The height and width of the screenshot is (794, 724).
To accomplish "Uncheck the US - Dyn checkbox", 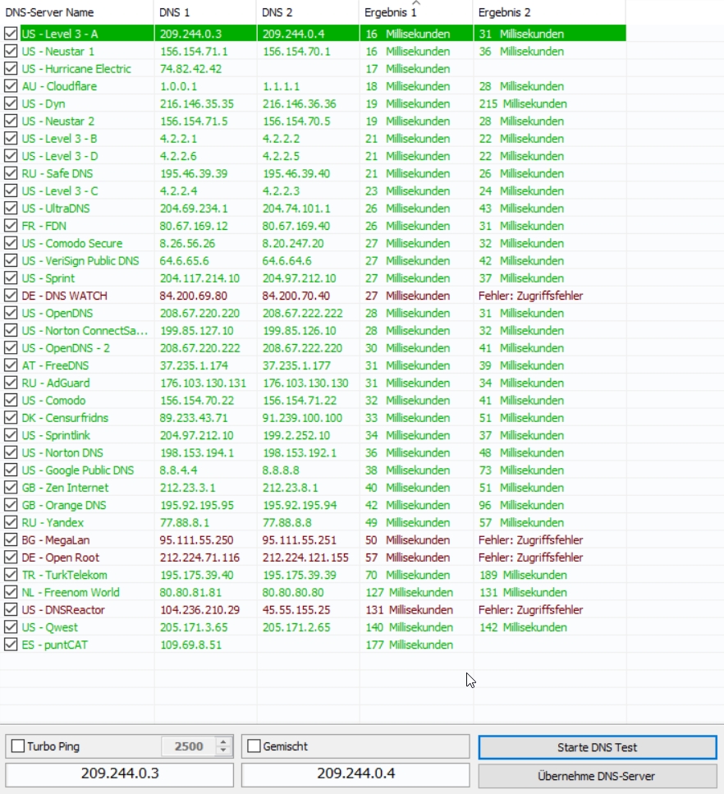I will [x=11, y=103].
